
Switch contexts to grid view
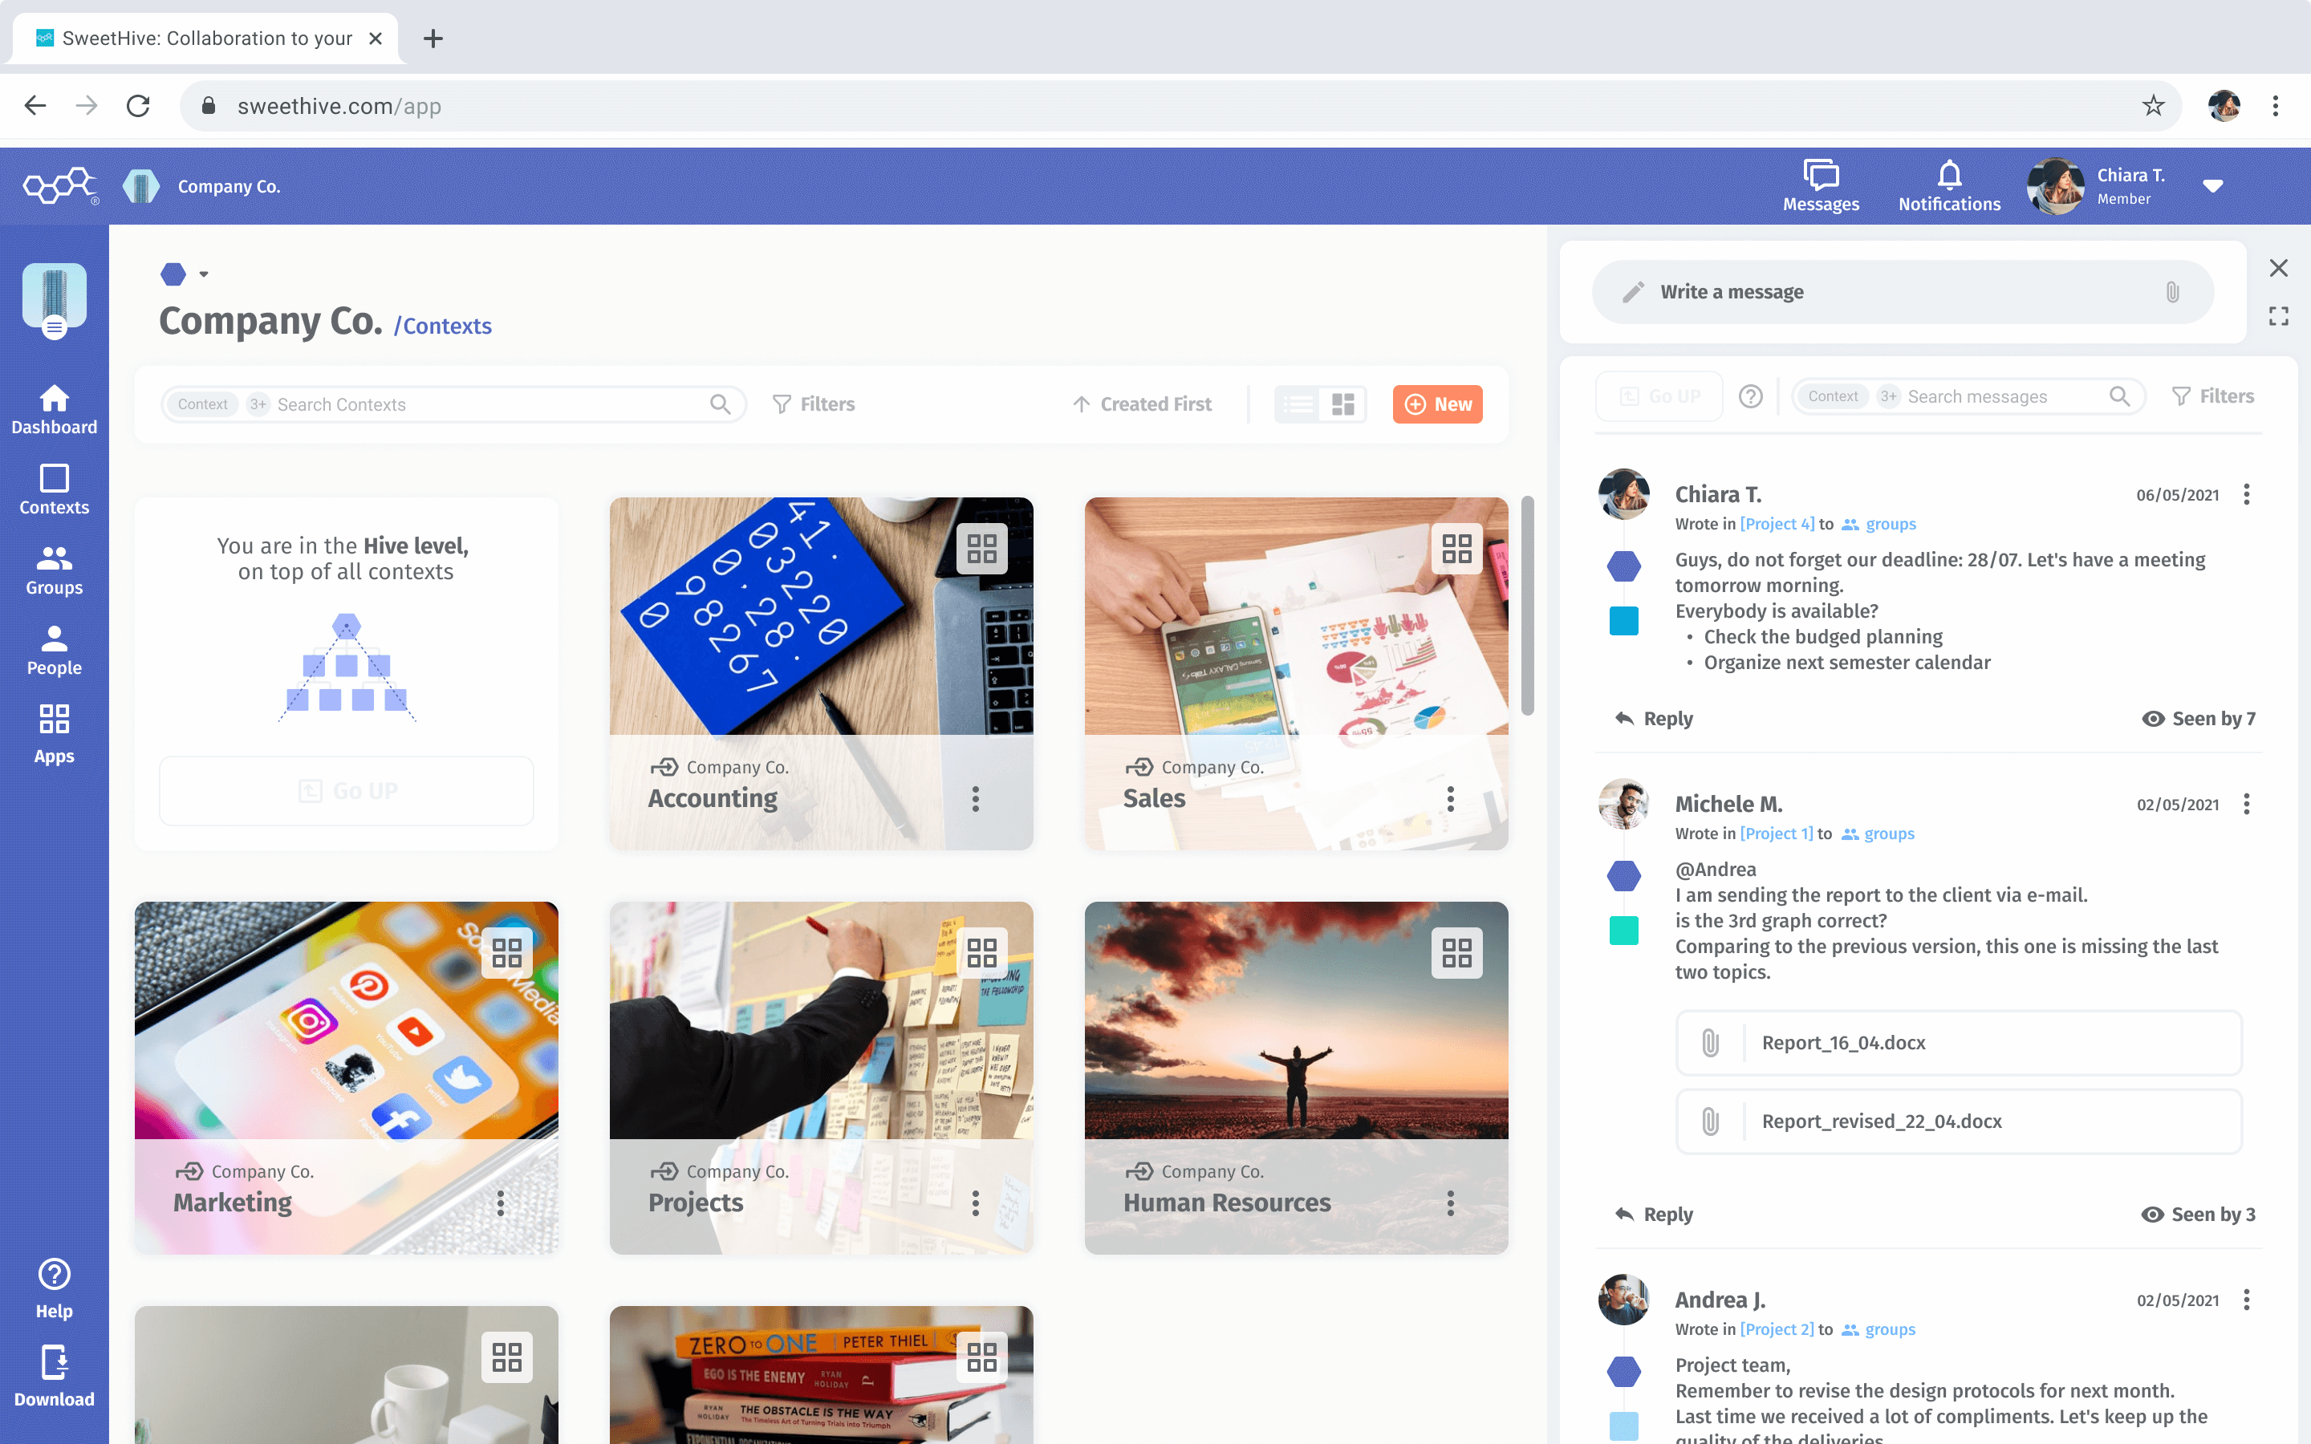point(1343,404)
